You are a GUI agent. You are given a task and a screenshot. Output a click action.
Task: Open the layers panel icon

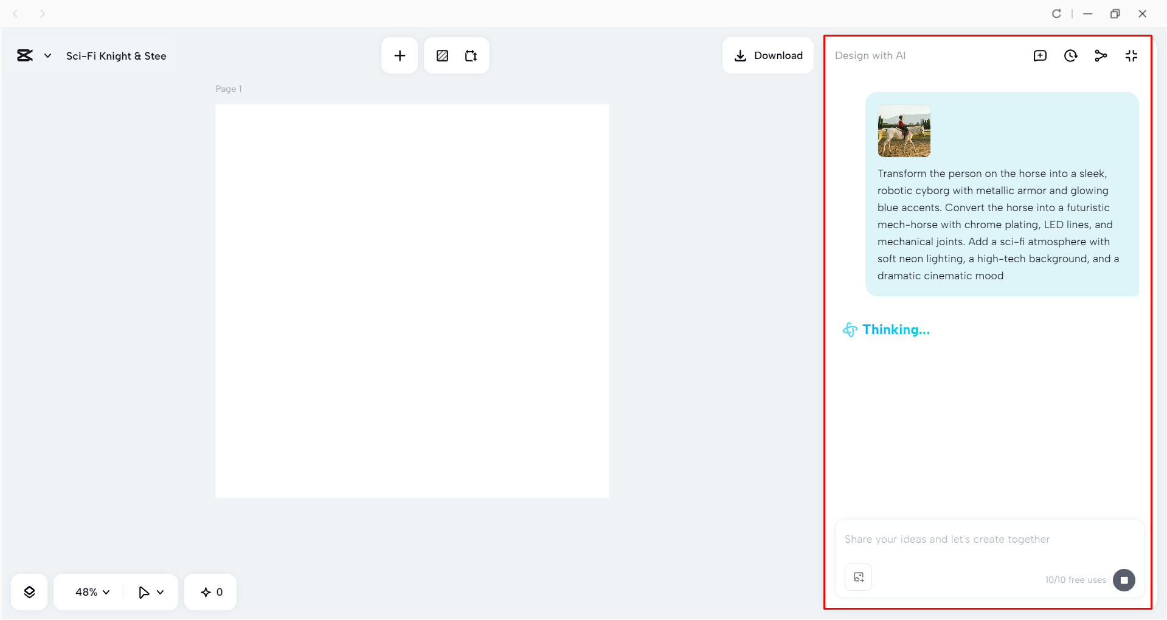(29, 591)
